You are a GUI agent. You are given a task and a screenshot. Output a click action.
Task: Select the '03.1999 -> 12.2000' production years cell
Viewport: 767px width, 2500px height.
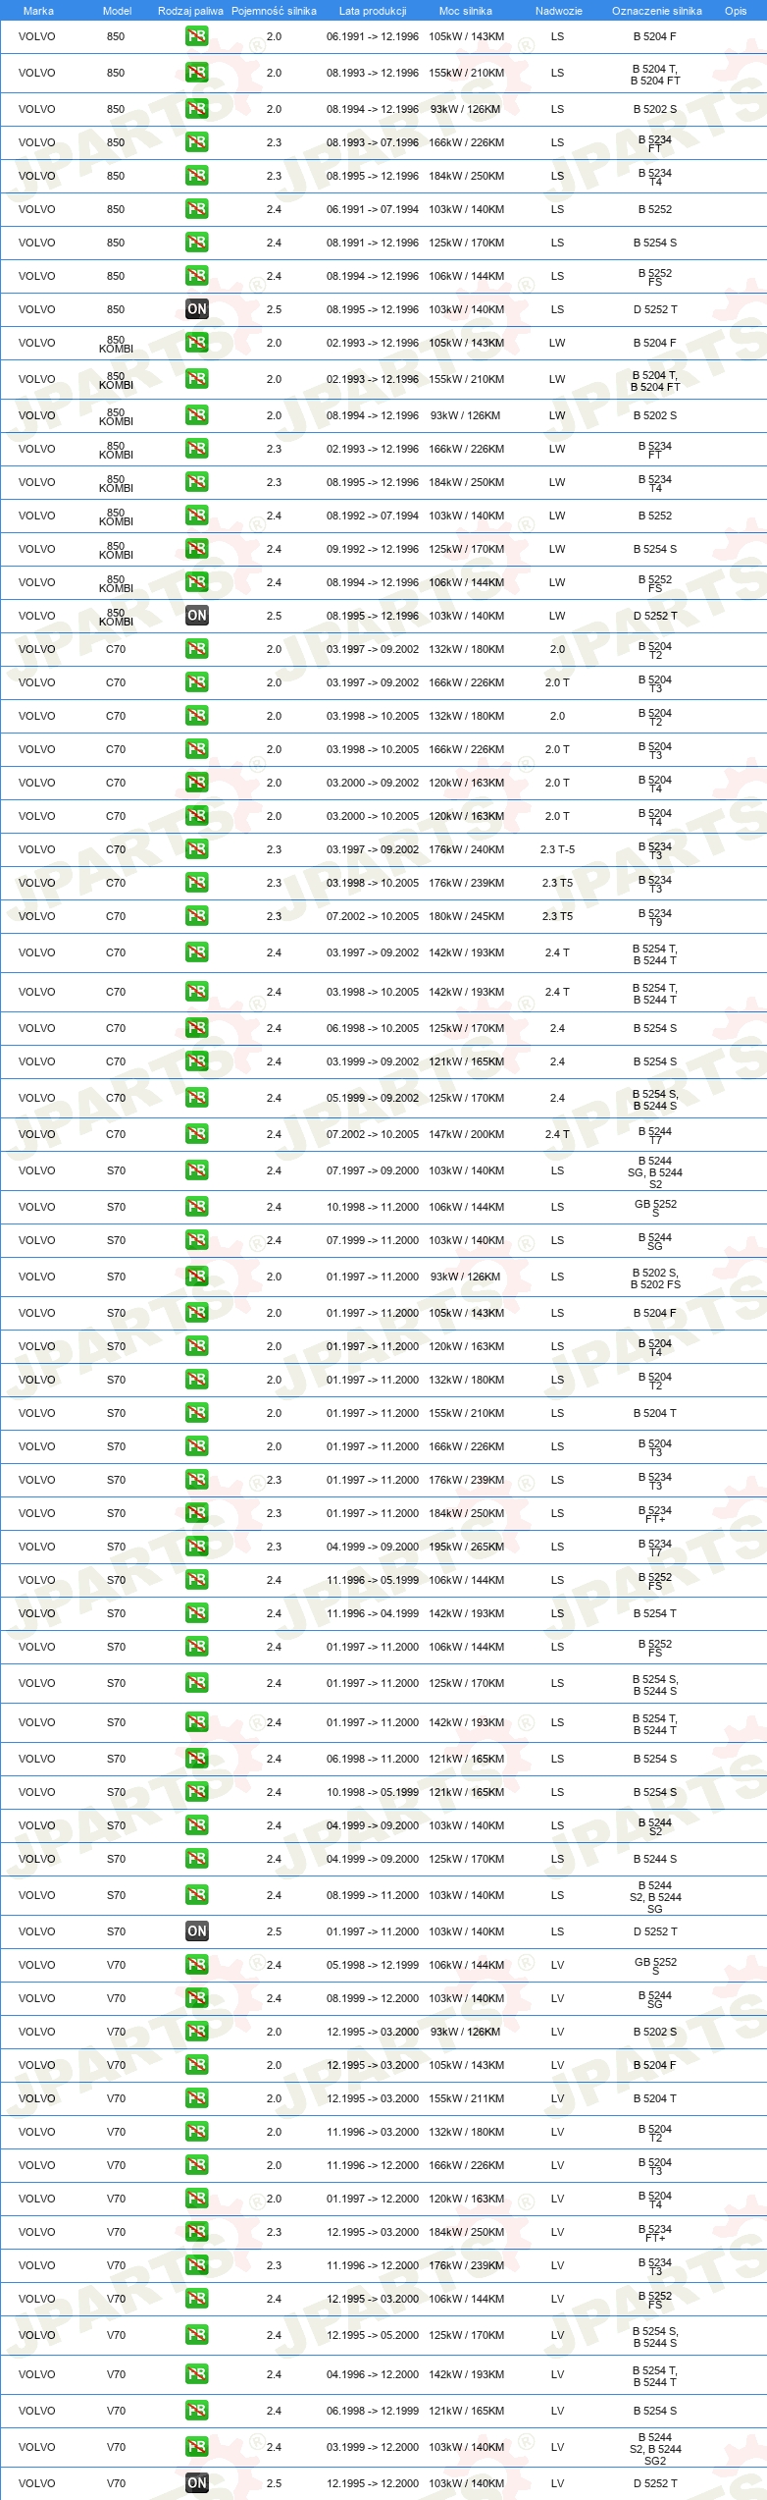(x=373, y=2447)
